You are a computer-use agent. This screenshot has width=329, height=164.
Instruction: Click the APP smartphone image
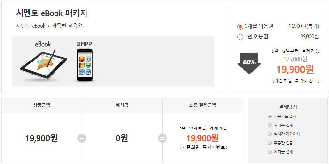[85, 65]
